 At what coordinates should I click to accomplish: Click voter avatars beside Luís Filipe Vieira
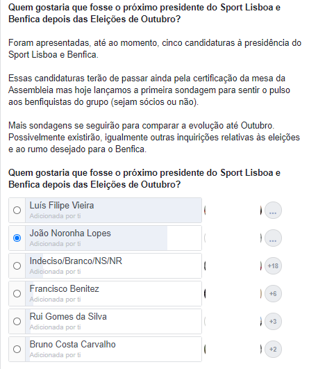pyautogui.click(x=233, y=210)
